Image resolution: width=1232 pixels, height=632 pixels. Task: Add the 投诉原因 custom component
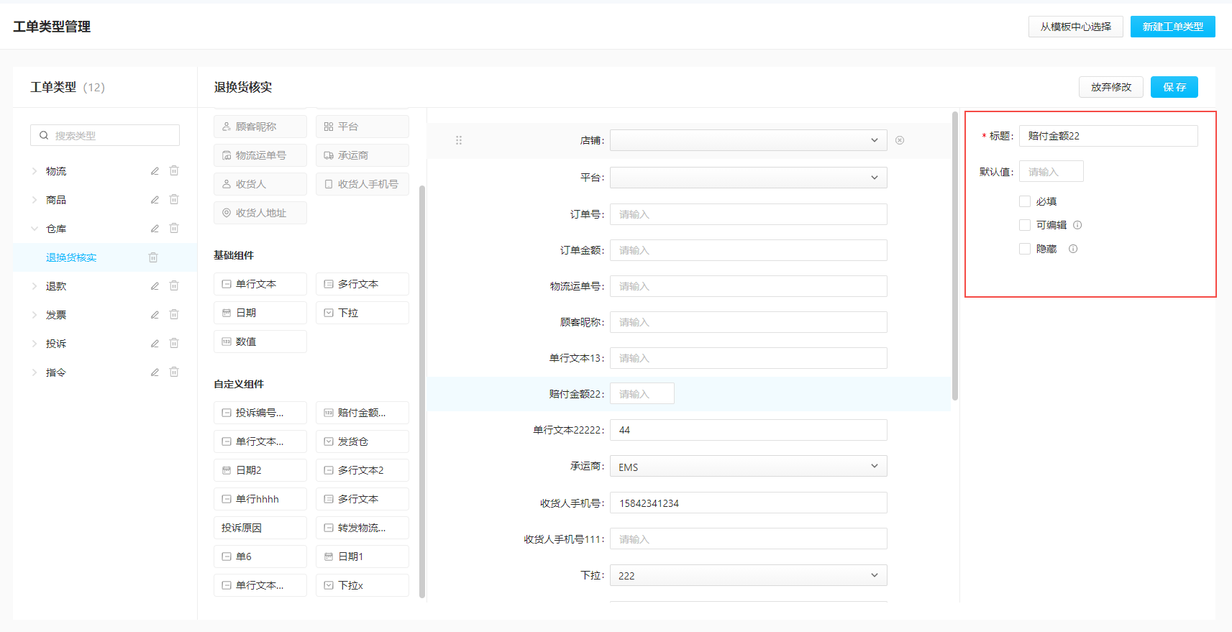(x=260, y=528)
